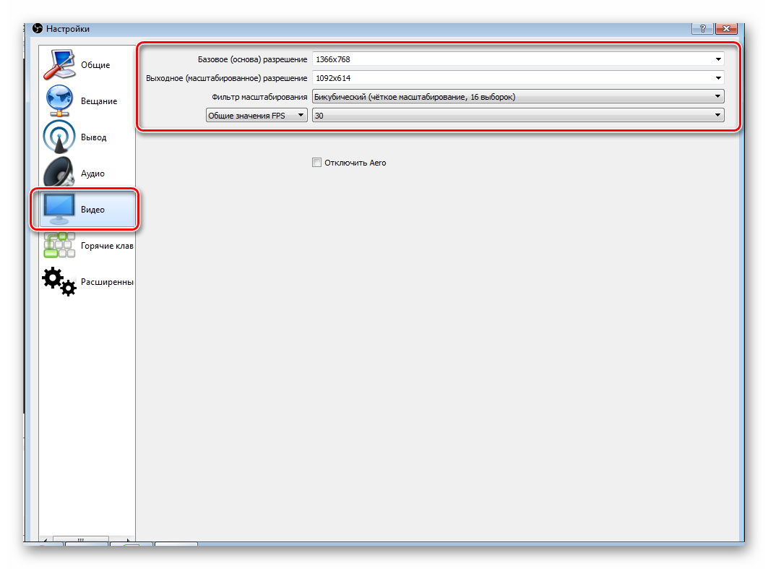Click the help question mark button
768x569 pixels.
click(702, 28)
